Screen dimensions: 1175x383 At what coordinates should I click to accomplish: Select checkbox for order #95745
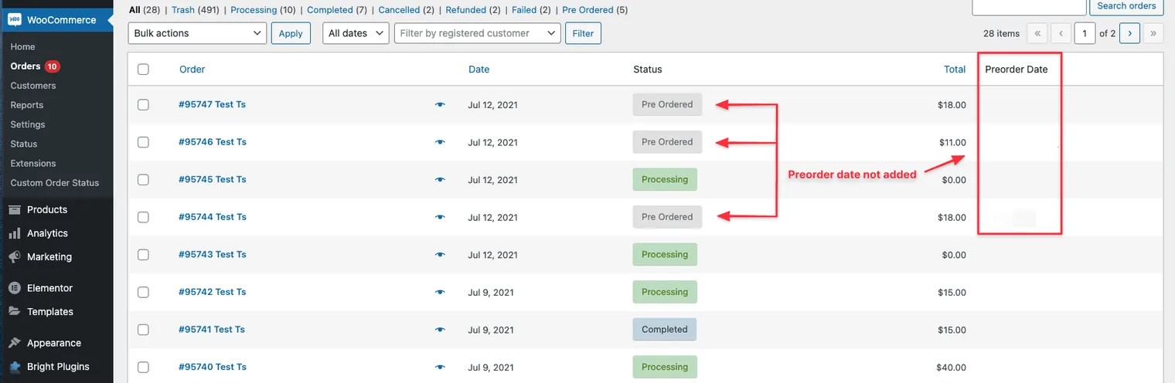click(143, 180)
